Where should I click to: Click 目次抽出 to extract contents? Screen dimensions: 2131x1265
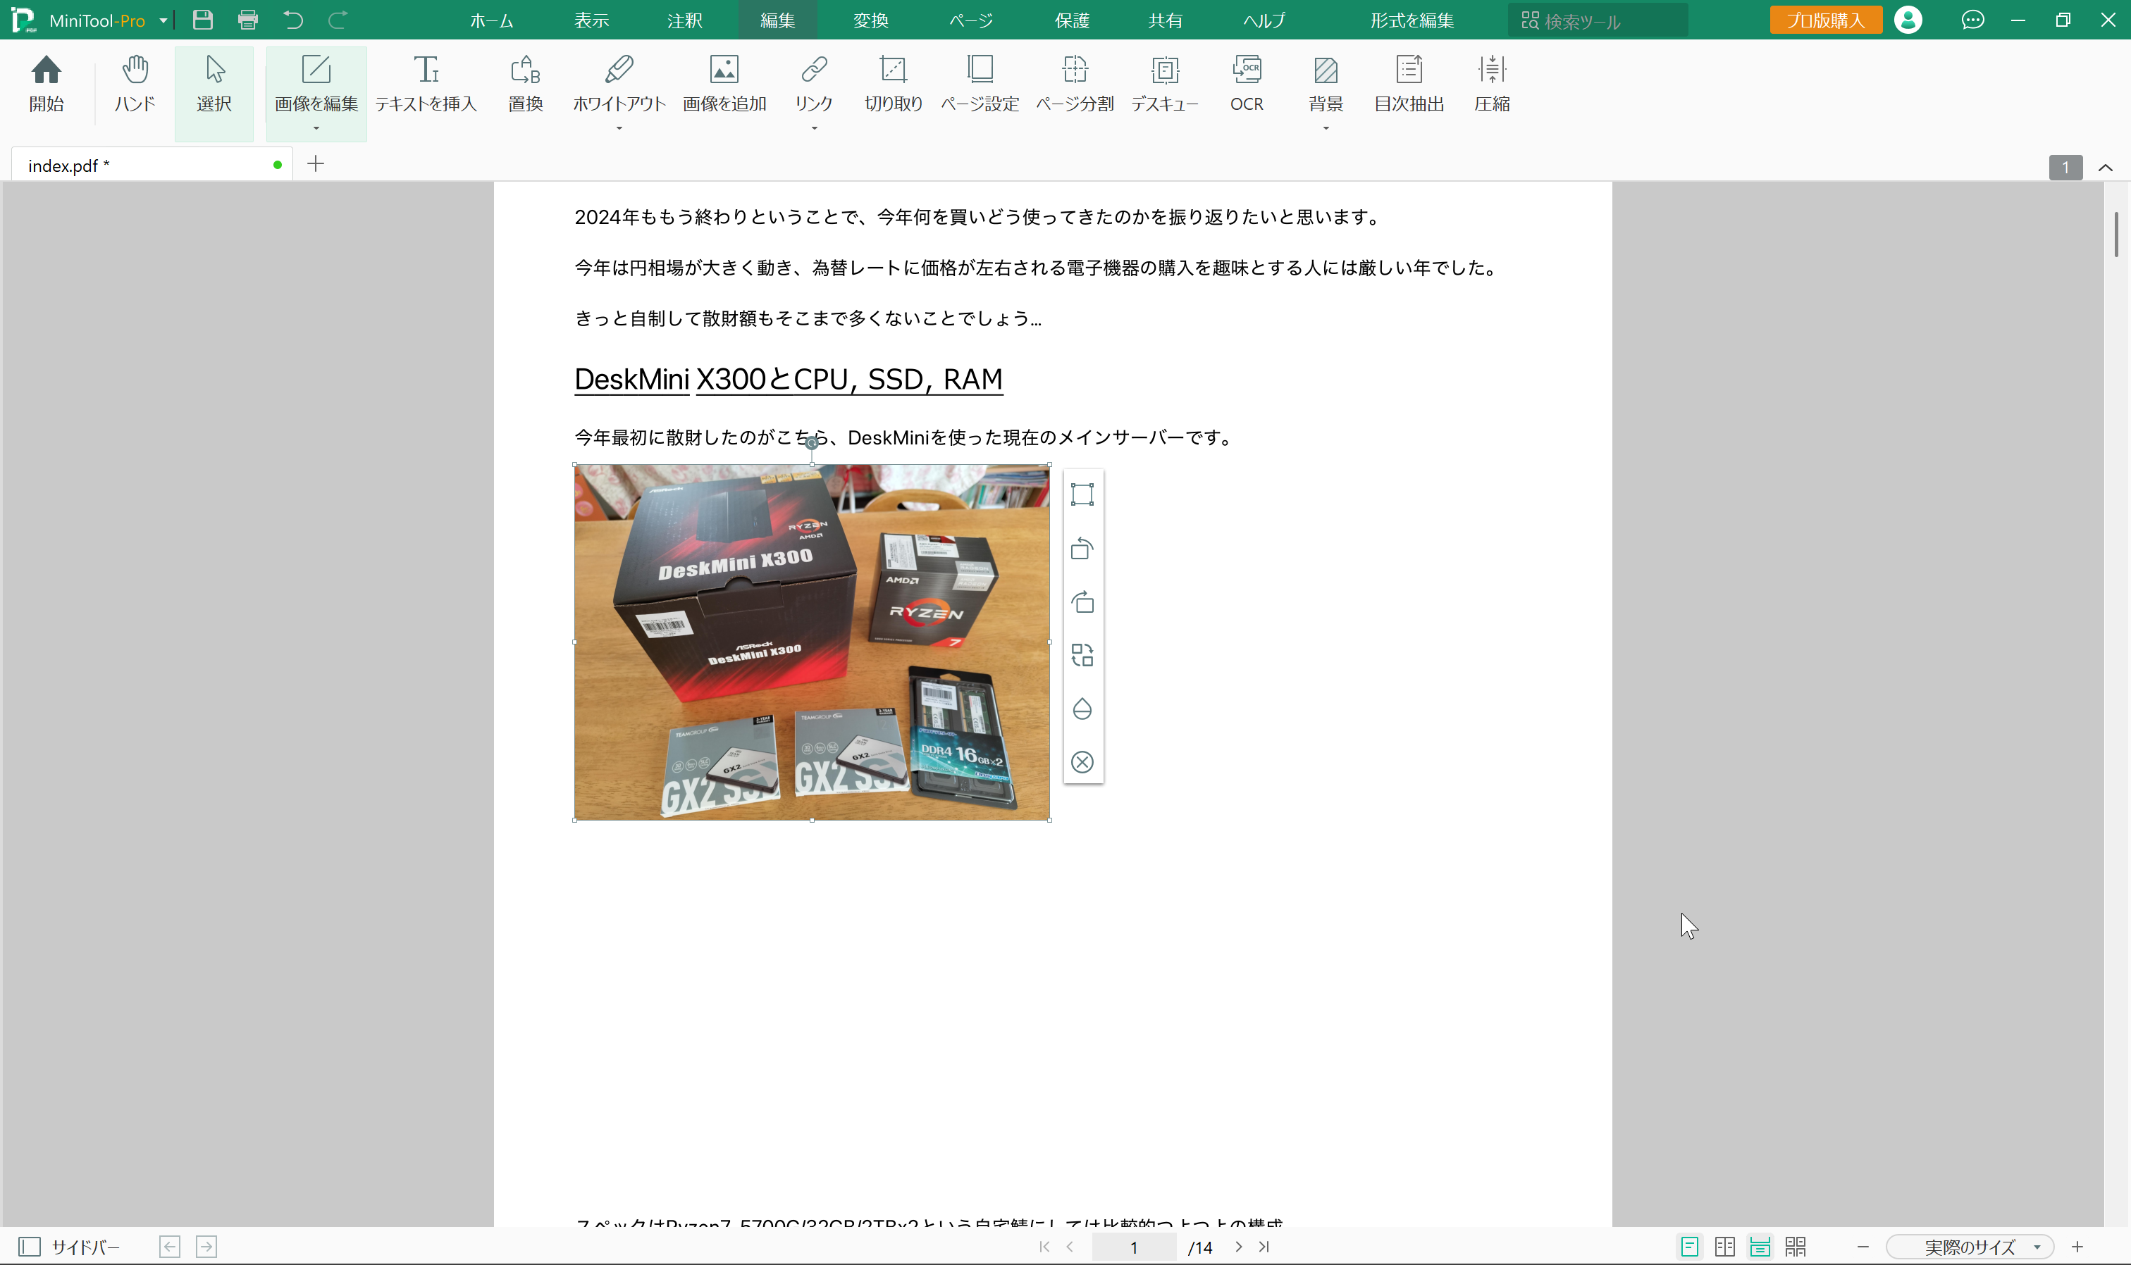coord(1409,84)
